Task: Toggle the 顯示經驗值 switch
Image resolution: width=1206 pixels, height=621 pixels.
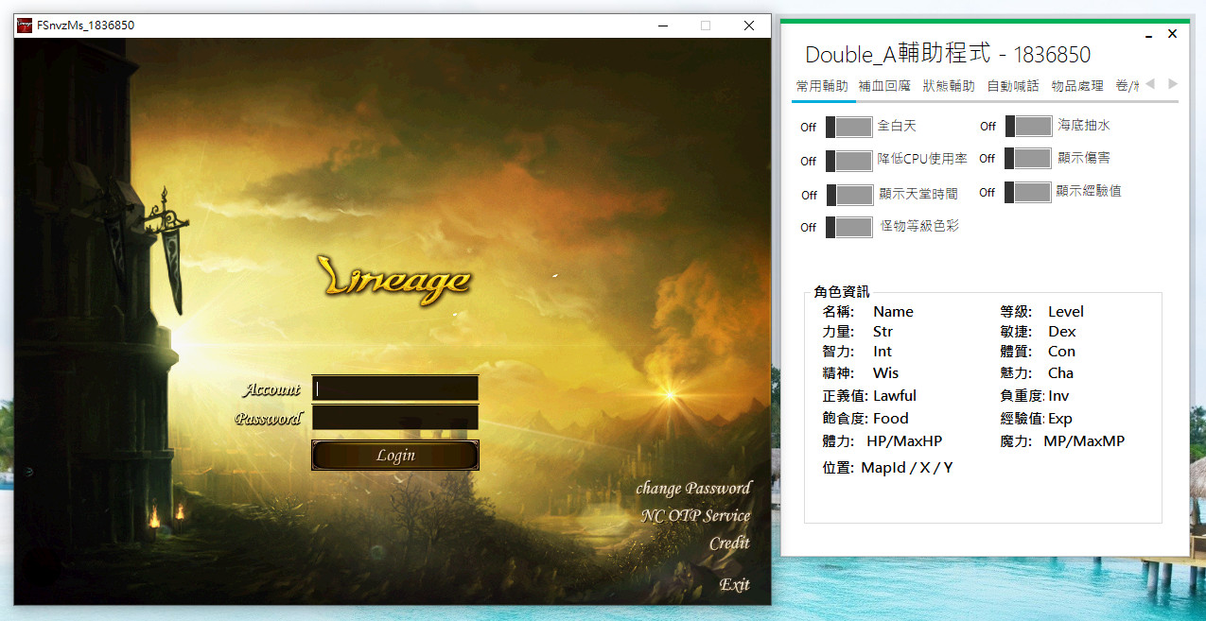Action: pos(1028,192)
